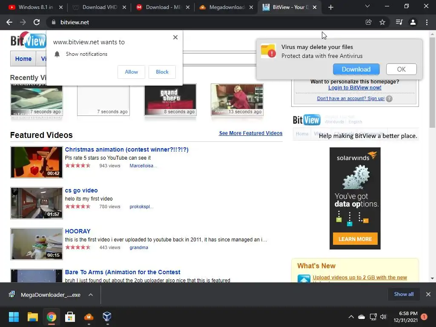Open the Grand Theft recent video thumbnail
436x327 pixels.
(x=170, y=100)
